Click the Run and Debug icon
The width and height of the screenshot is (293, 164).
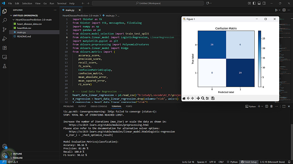[4, 39]
